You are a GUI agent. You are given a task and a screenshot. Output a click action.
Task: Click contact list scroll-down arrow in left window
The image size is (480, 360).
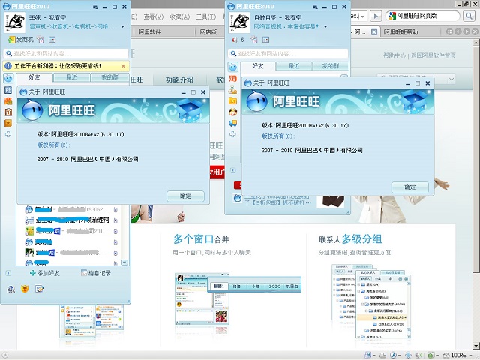tap(124, 262)
